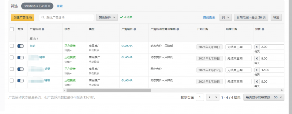This screenshot has width=292, height=114.
Task: Open the 自动 campaign link
Action: click(x=32, y=46)
